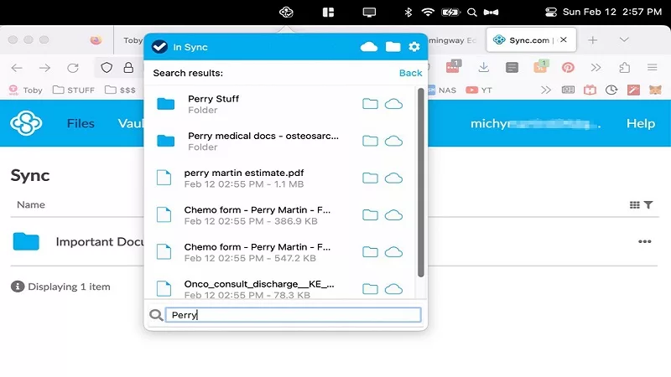Image resolution: width=671 pixels, height=377 pixels.
Task: Click the cloud icon in Sync panel header
Action: click(369, 47)
